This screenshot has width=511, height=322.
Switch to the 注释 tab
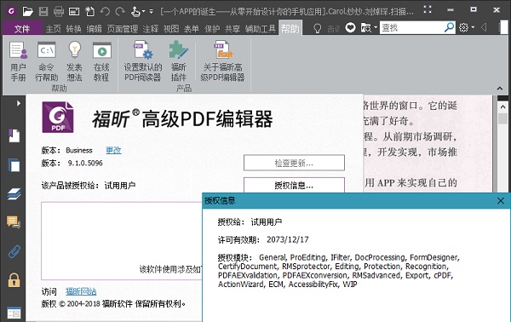point(151,29)
